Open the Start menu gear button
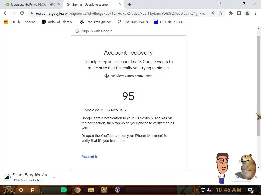Screen dimensions: 261x195 pos(9,190)
